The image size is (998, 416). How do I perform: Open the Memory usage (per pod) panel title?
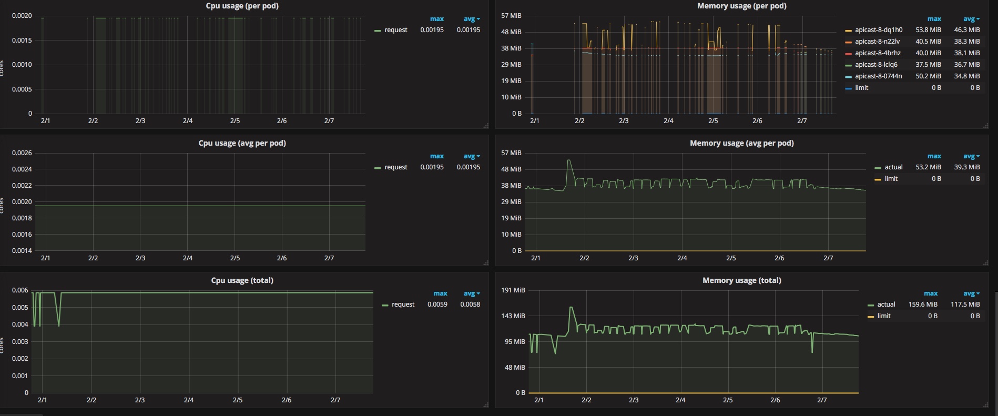pyautogui.click(x=741, y=6)
